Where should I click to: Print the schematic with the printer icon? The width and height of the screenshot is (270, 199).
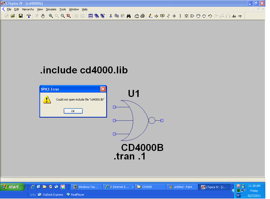pos(143,16)
